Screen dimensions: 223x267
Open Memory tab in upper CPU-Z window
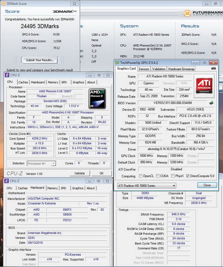[53, 82]
